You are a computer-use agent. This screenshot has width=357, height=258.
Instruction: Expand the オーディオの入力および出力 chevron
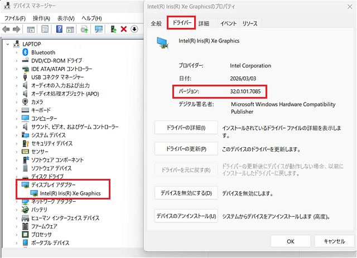click(17, 86)
